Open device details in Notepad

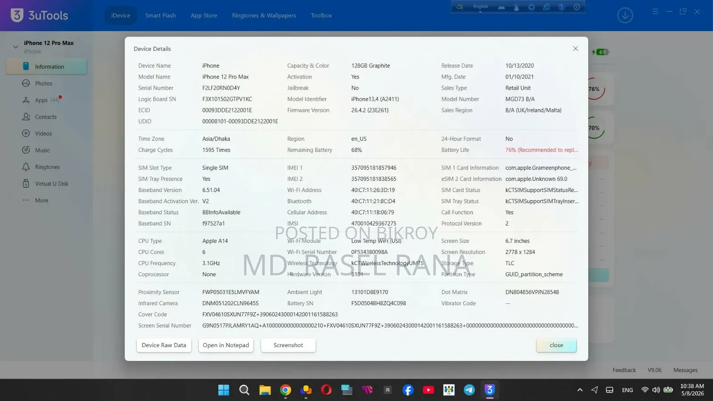[226, 345]
